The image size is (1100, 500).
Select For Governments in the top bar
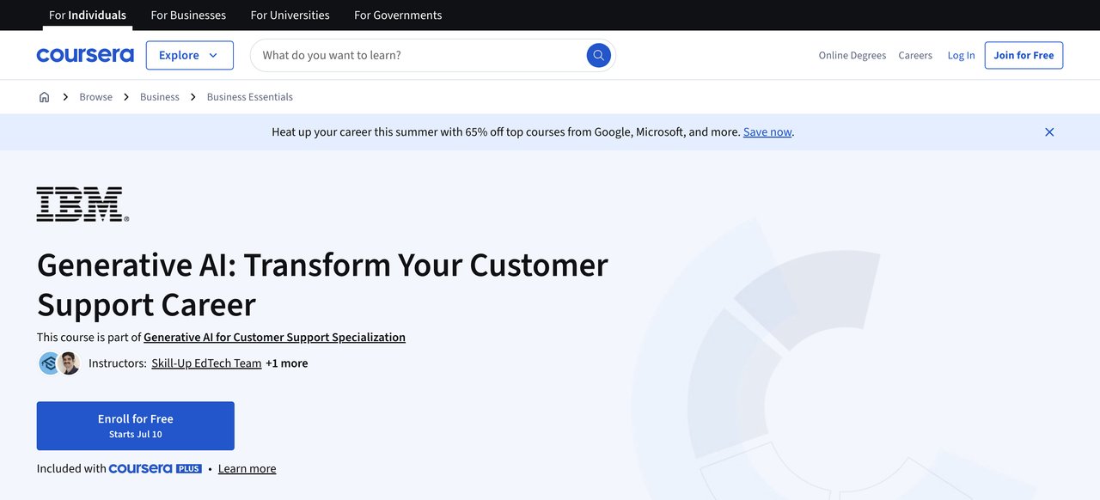[x=397, y=15]
